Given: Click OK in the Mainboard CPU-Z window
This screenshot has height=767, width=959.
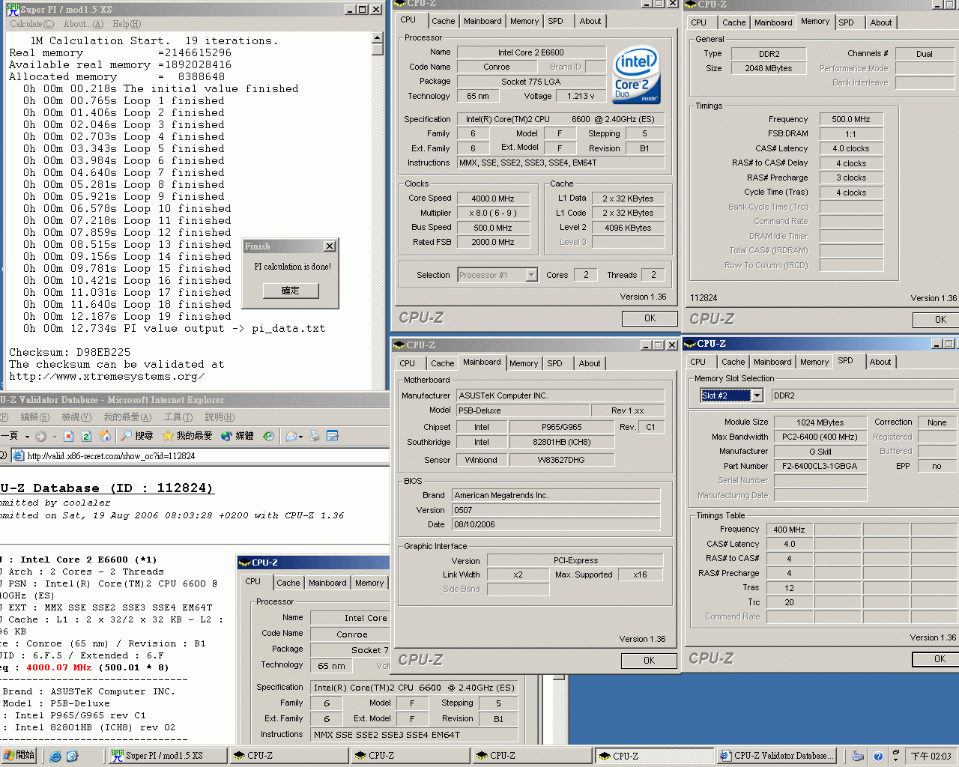Looking at the screenshot, I should point(649,661).
